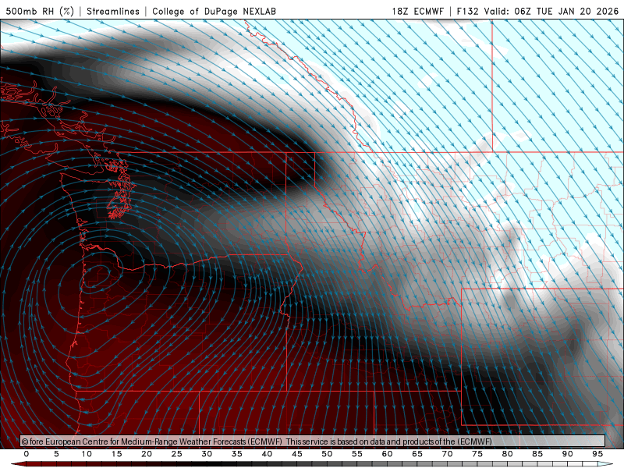Click the "500mb RH (%)" title text
The height and width of the screenshot is (468, 624).
pyautogui.click(x=40, y=11)
